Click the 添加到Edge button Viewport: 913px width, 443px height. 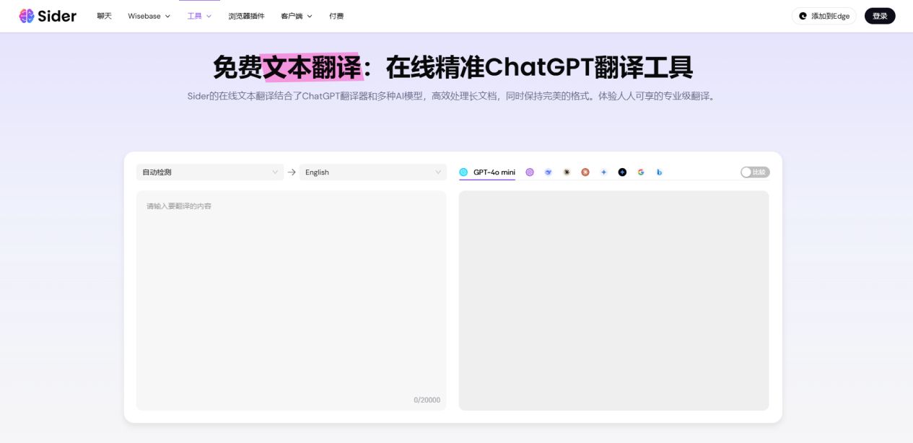click(x=824, y=16)
